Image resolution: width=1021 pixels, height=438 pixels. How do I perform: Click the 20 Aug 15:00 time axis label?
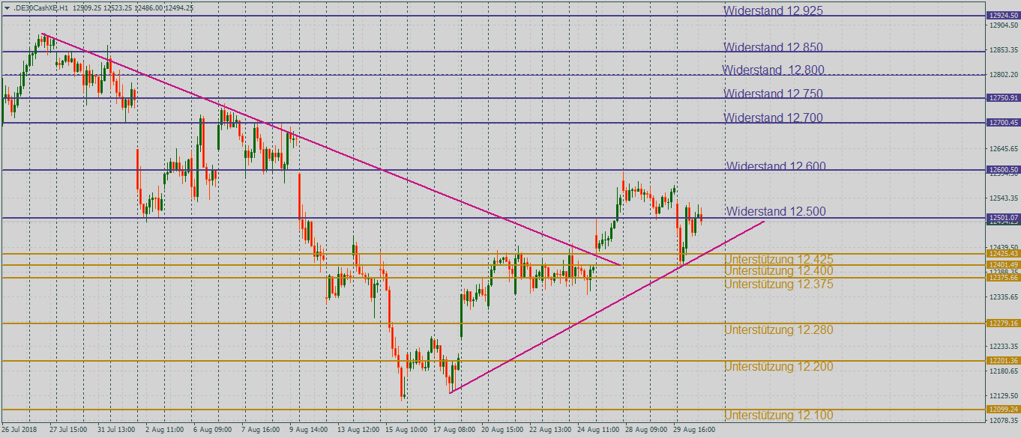(503, 431)
